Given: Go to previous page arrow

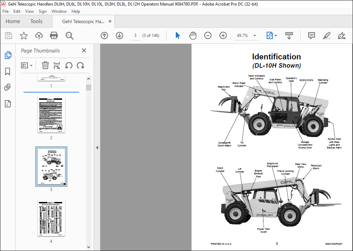Looking at the screenshot, I should 104,36.
